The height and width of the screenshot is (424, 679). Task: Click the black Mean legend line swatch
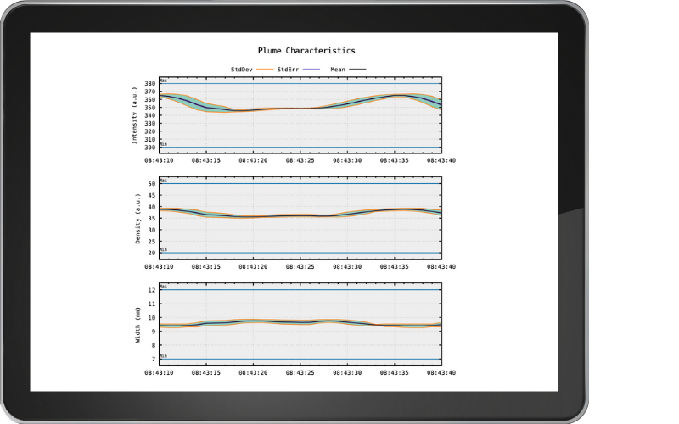[358, 68]
